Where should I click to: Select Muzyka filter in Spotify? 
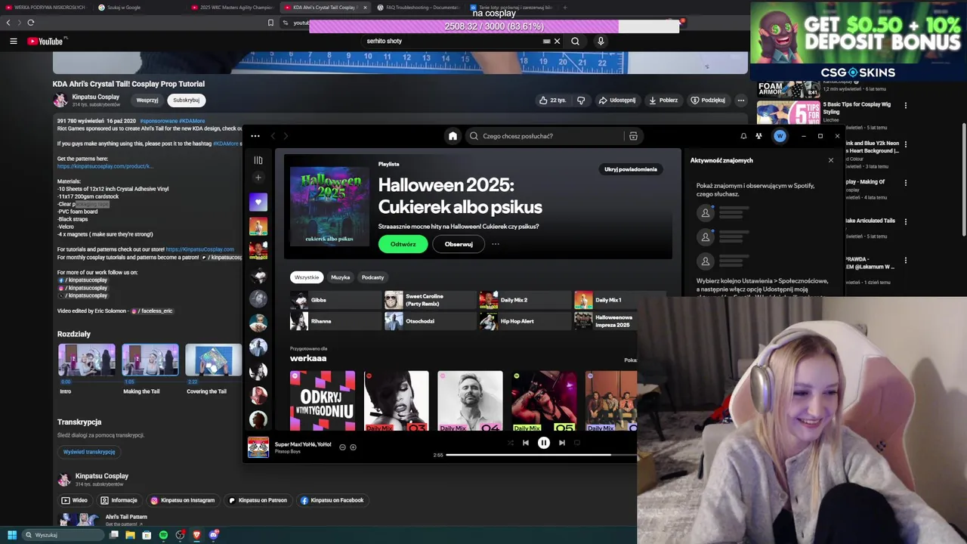[x=341, y=277]
